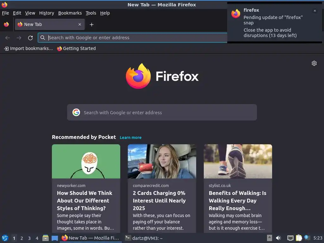Screen dimensions: 324x243
Task: Click the update notifier tray icon
Action: click(307, 238)
